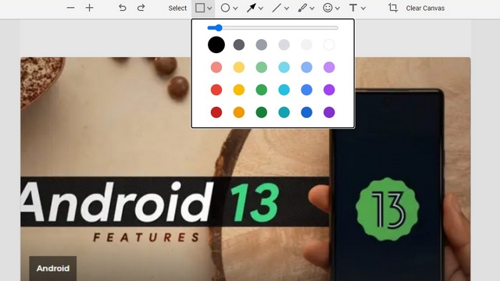The image size is (500, 281).
Task: Pick the dark blue color swatch
Action: (306, 112)
